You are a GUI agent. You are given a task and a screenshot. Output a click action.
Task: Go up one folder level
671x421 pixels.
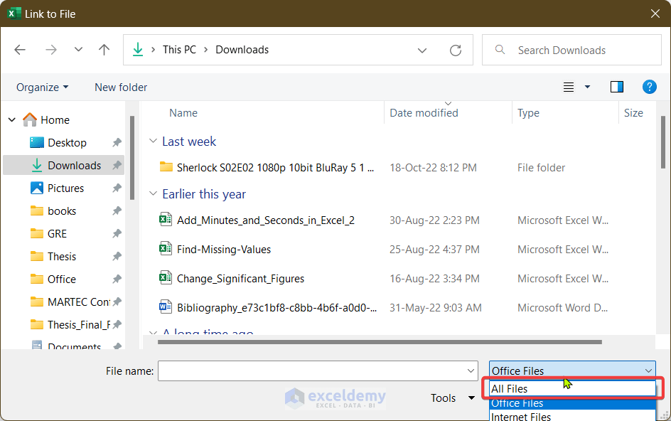coord(104,50)
